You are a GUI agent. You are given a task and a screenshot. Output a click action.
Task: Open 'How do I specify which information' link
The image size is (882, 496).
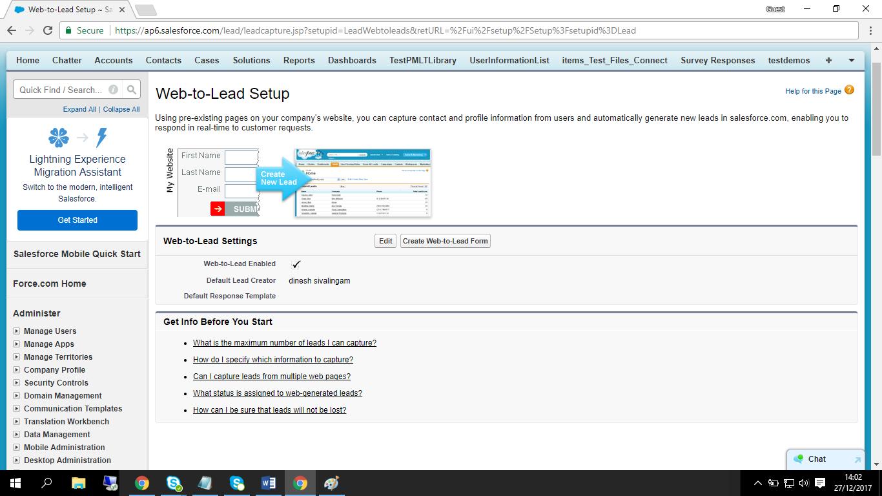pos(273,360)
